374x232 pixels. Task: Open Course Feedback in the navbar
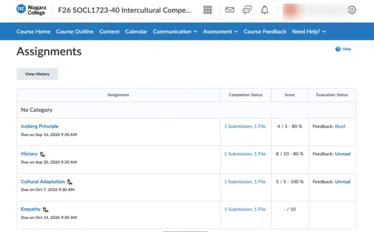coord(265,31)
